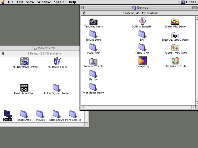Click the lock icon in the IMG Nov/94 header
The image size is (198, 148).
(x=3, y=53)
